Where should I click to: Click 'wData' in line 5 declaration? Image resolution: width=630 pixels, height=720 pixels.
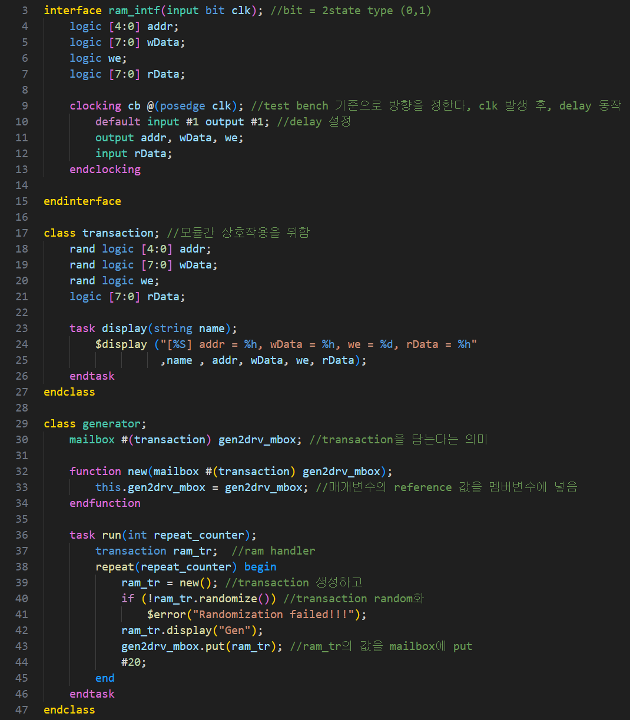tap(163, 42)
